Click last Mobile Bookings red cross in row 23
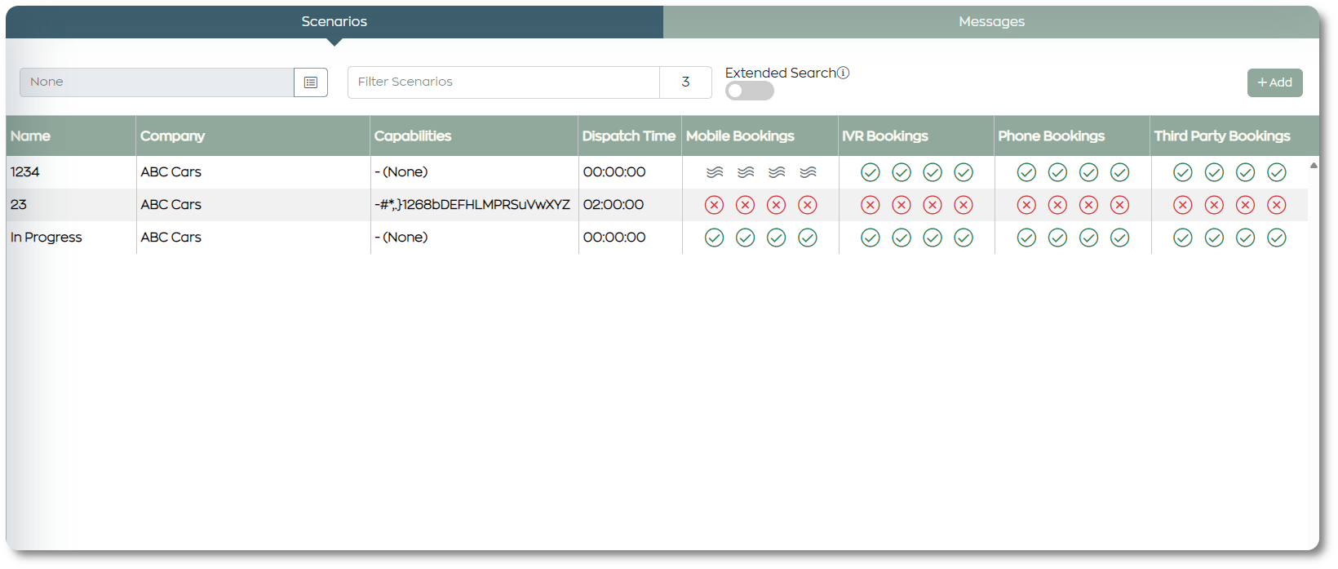This screenshot has width=1338, height=569. [808, 205]
